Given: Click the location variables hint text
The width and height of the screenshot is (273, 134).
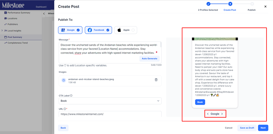Looking at the screenshot, I should tap(83, 65).
